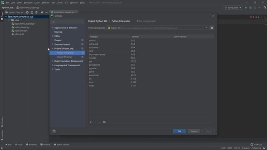This screenshot has height=150, width=267.
Task: Collapse the Project: Python_SQL settings section
Action: coord(53,49)
